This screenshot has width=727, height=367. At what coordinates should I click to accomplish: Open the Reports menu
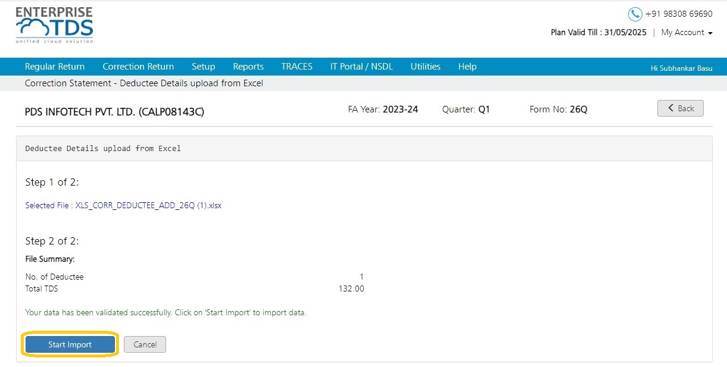click(248, 67)
